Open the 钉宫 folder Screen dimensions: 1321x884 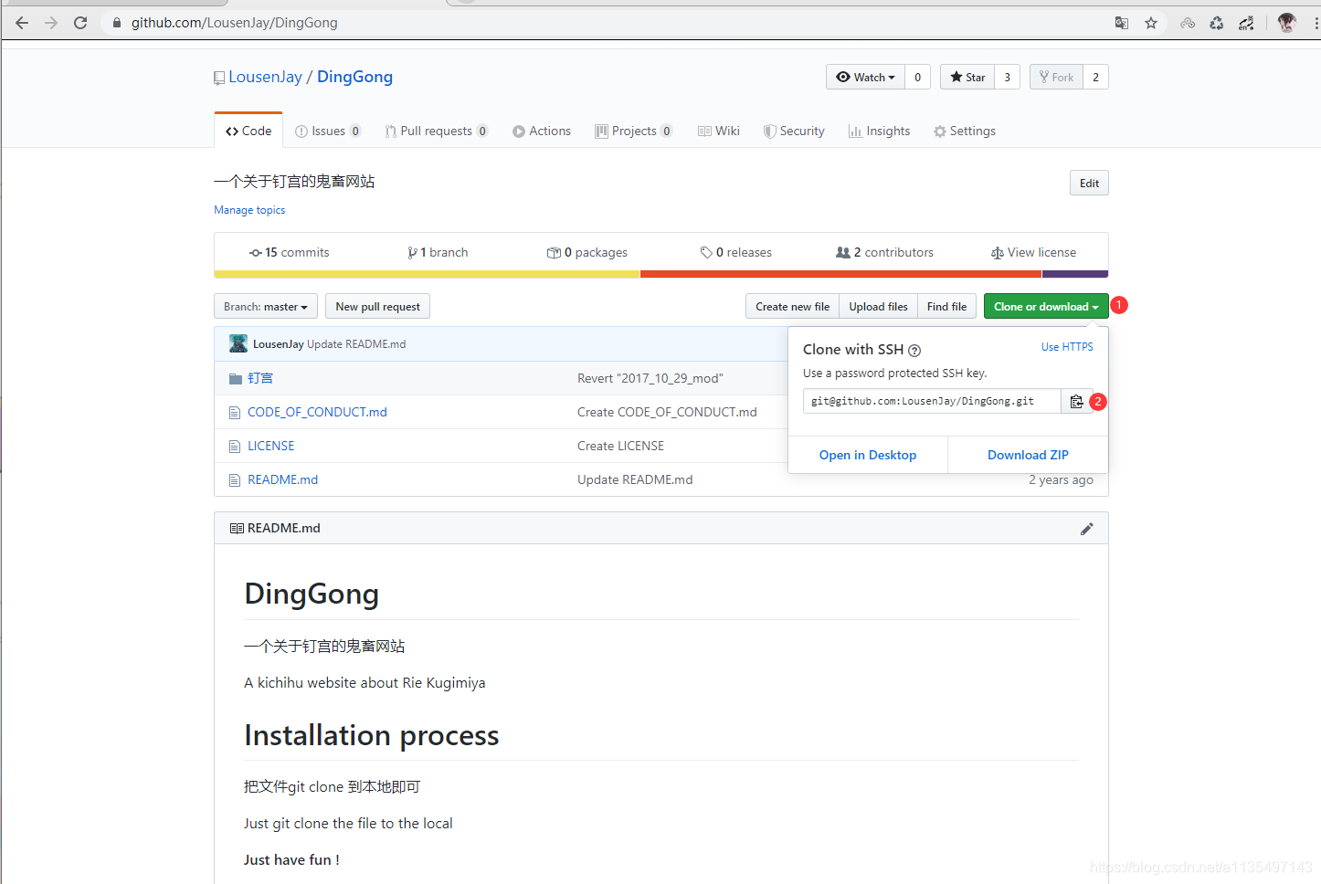tap(260, 378)
